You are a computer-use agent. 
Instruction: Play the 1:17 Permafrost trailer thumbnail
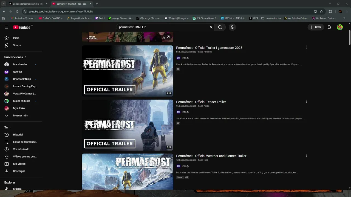pos(128,71)
